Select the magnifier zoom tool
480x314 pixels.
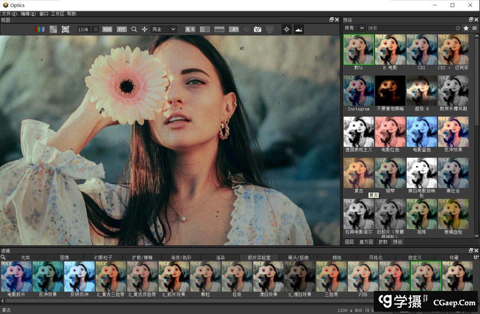(134, 29)
